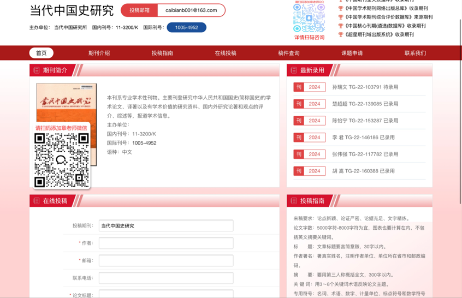Screen dimensions: 462x298
Task: Click the 邮箱 input field
Action: [166, 261]
